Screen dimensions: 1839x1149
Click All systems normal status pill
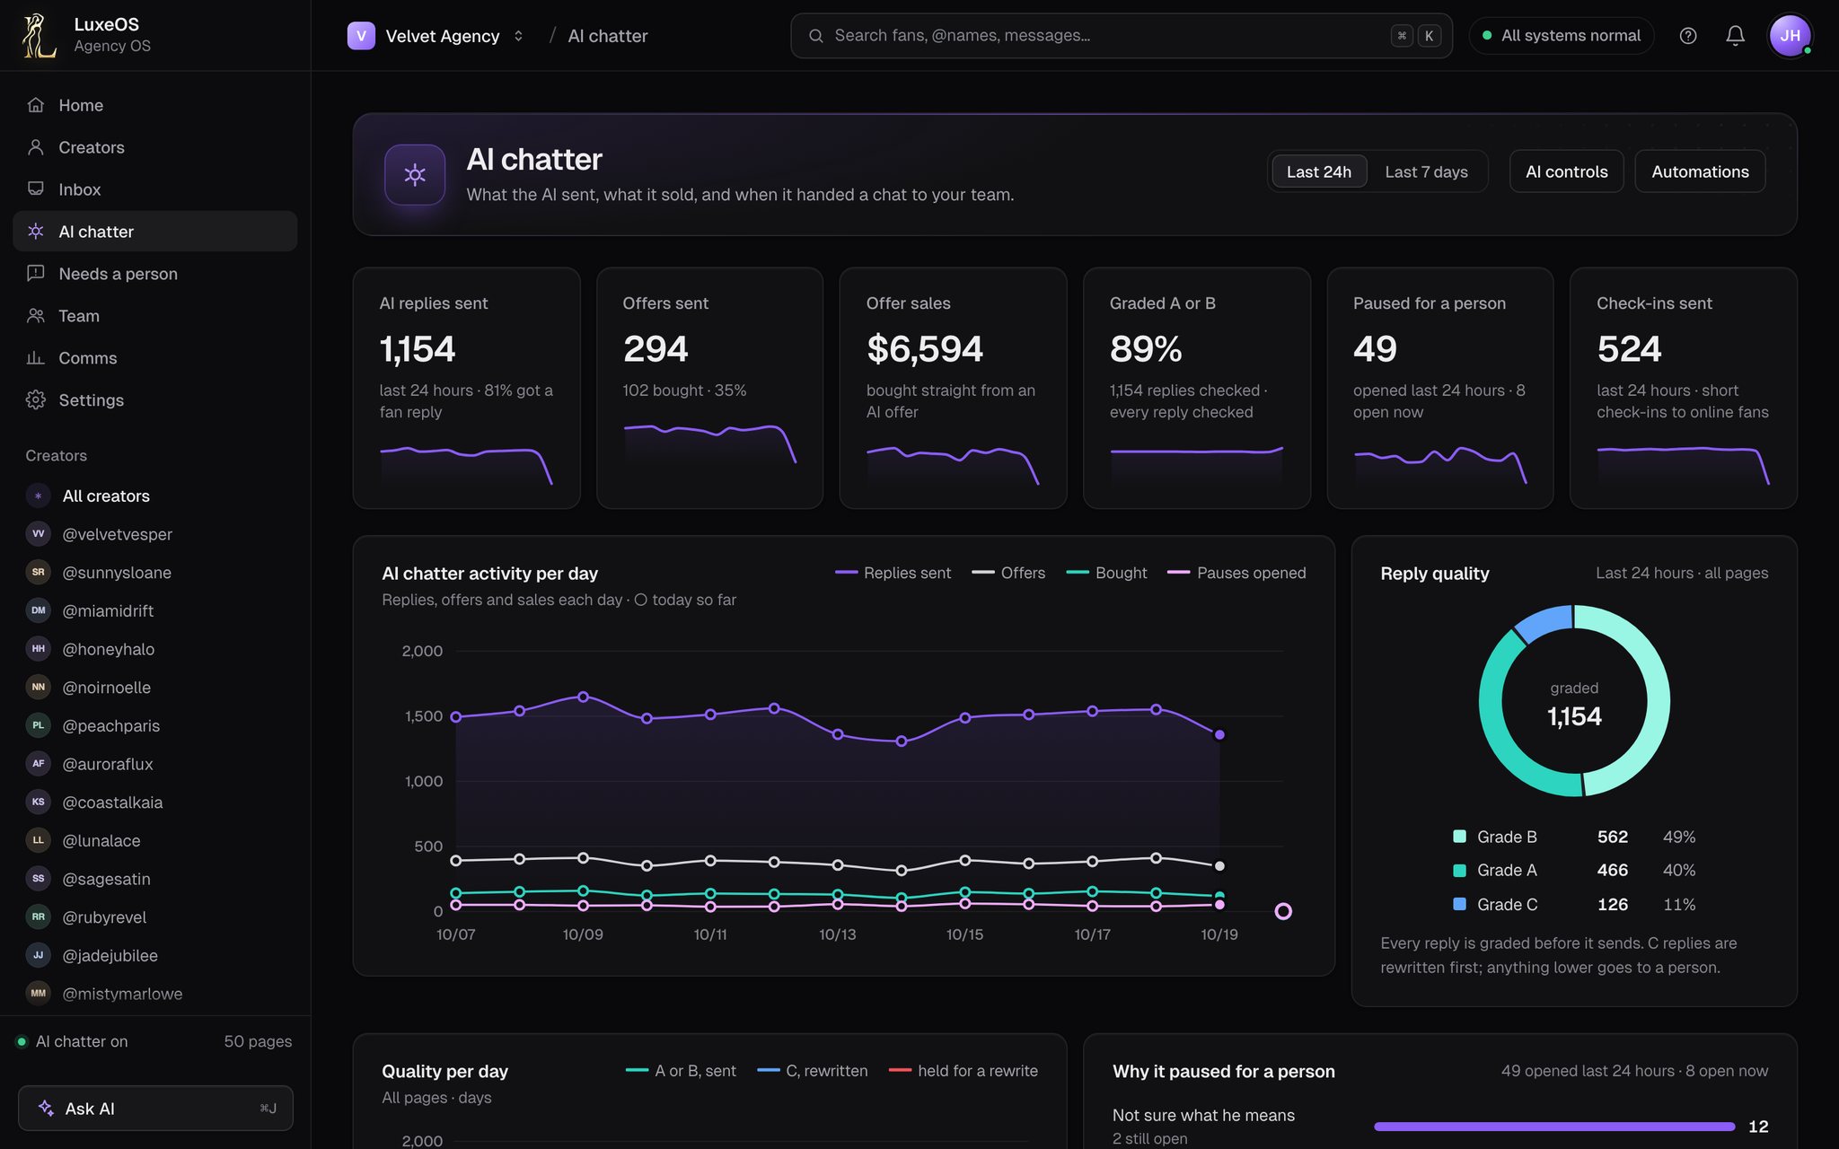click(x=1562, y=36)
